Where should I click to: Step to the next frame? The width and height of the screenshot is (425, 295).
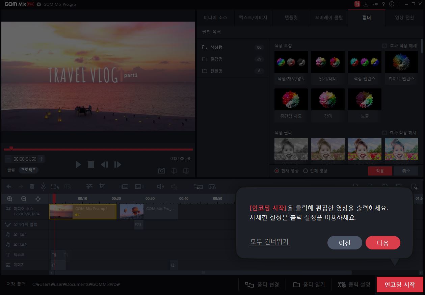pos(117,164)
